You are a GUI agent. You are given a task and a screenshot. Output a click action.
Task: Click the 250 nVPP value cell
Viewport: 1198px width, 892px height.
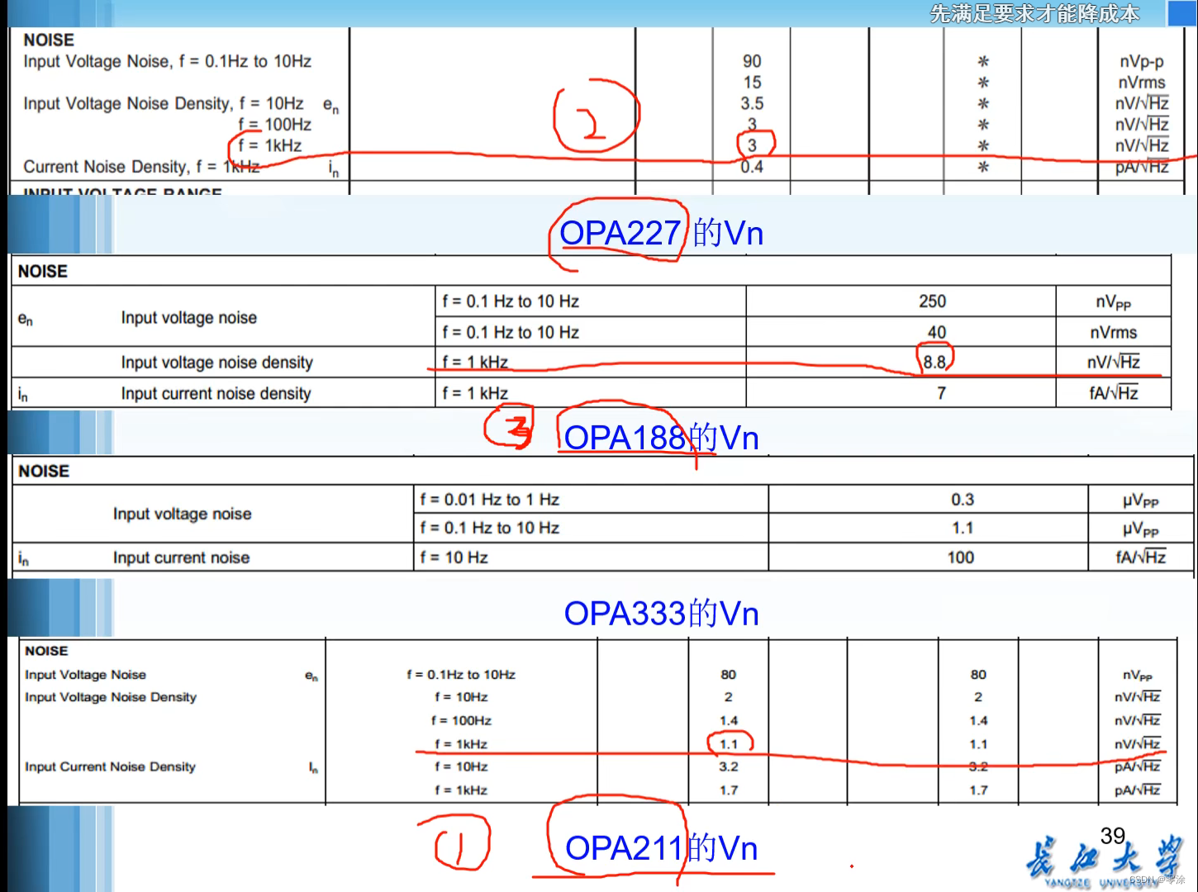coord(932,301)
